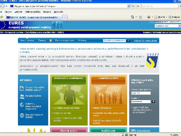Open Poradci EURES link
The height and width of the screenshot is (136, 181).
click(x=33, y=96)
